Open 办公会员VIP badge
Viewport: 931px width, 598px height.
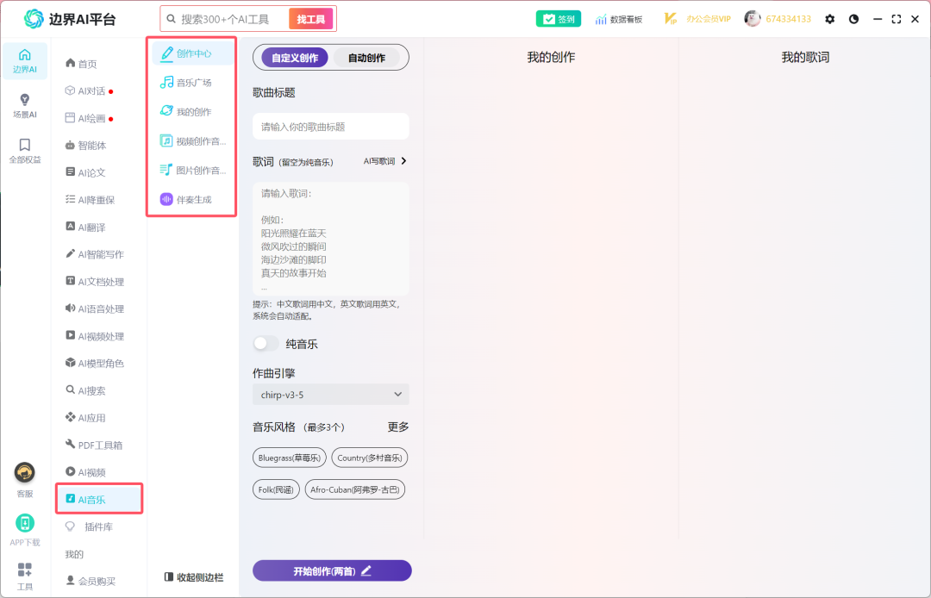point(697,19)
